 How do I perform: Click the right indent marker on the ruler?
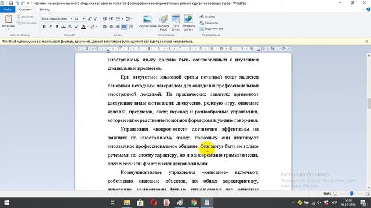[x=259, y=50]
